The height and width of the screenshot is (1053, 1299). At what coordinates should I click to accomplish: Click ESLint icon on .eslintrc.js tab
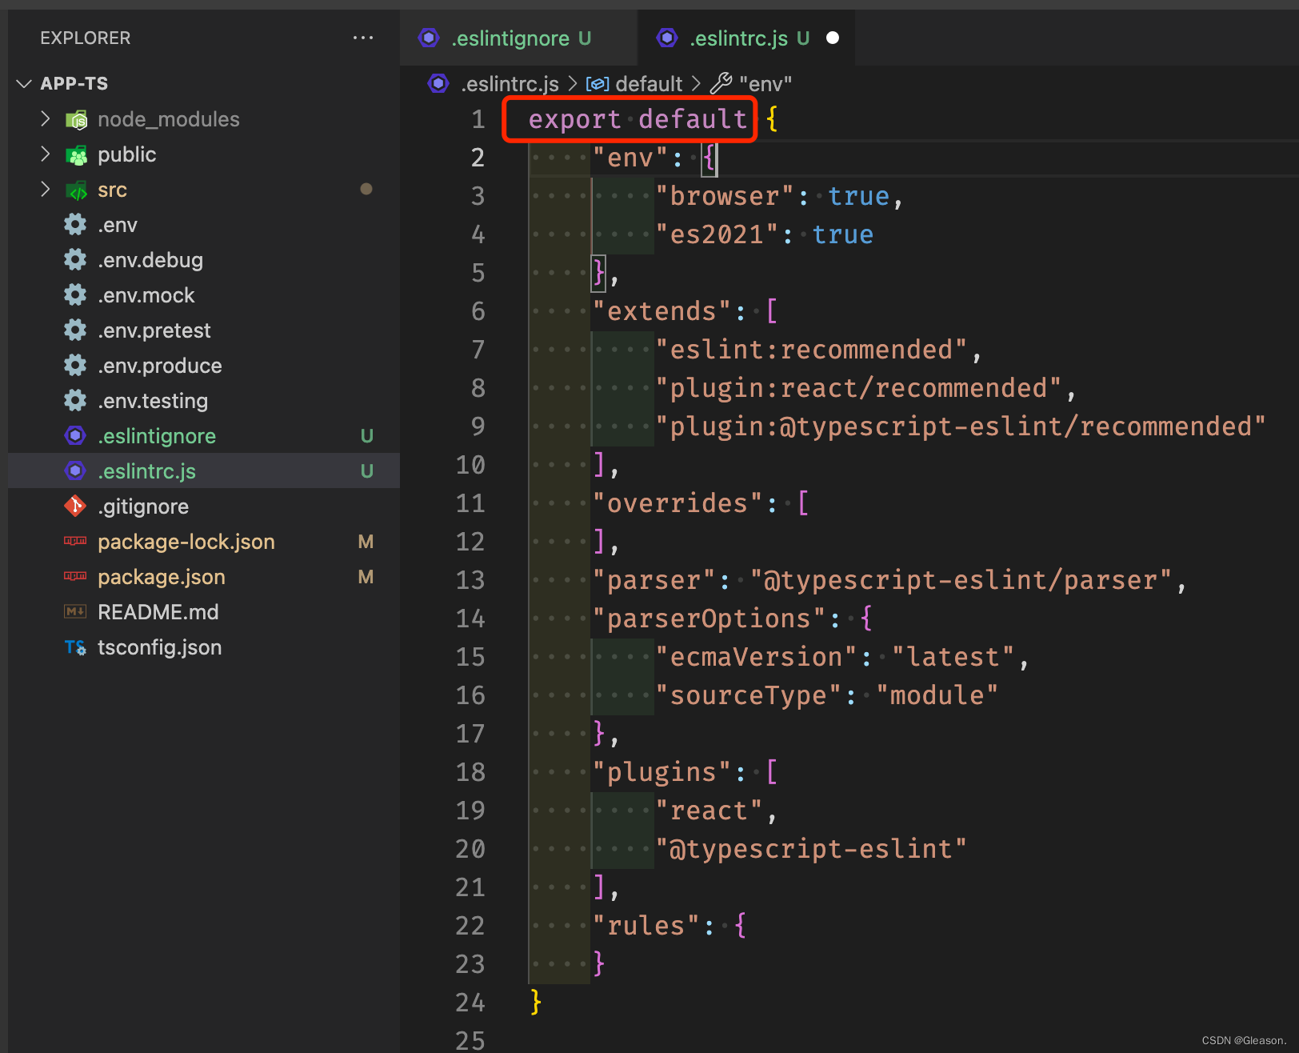point(667,38)
